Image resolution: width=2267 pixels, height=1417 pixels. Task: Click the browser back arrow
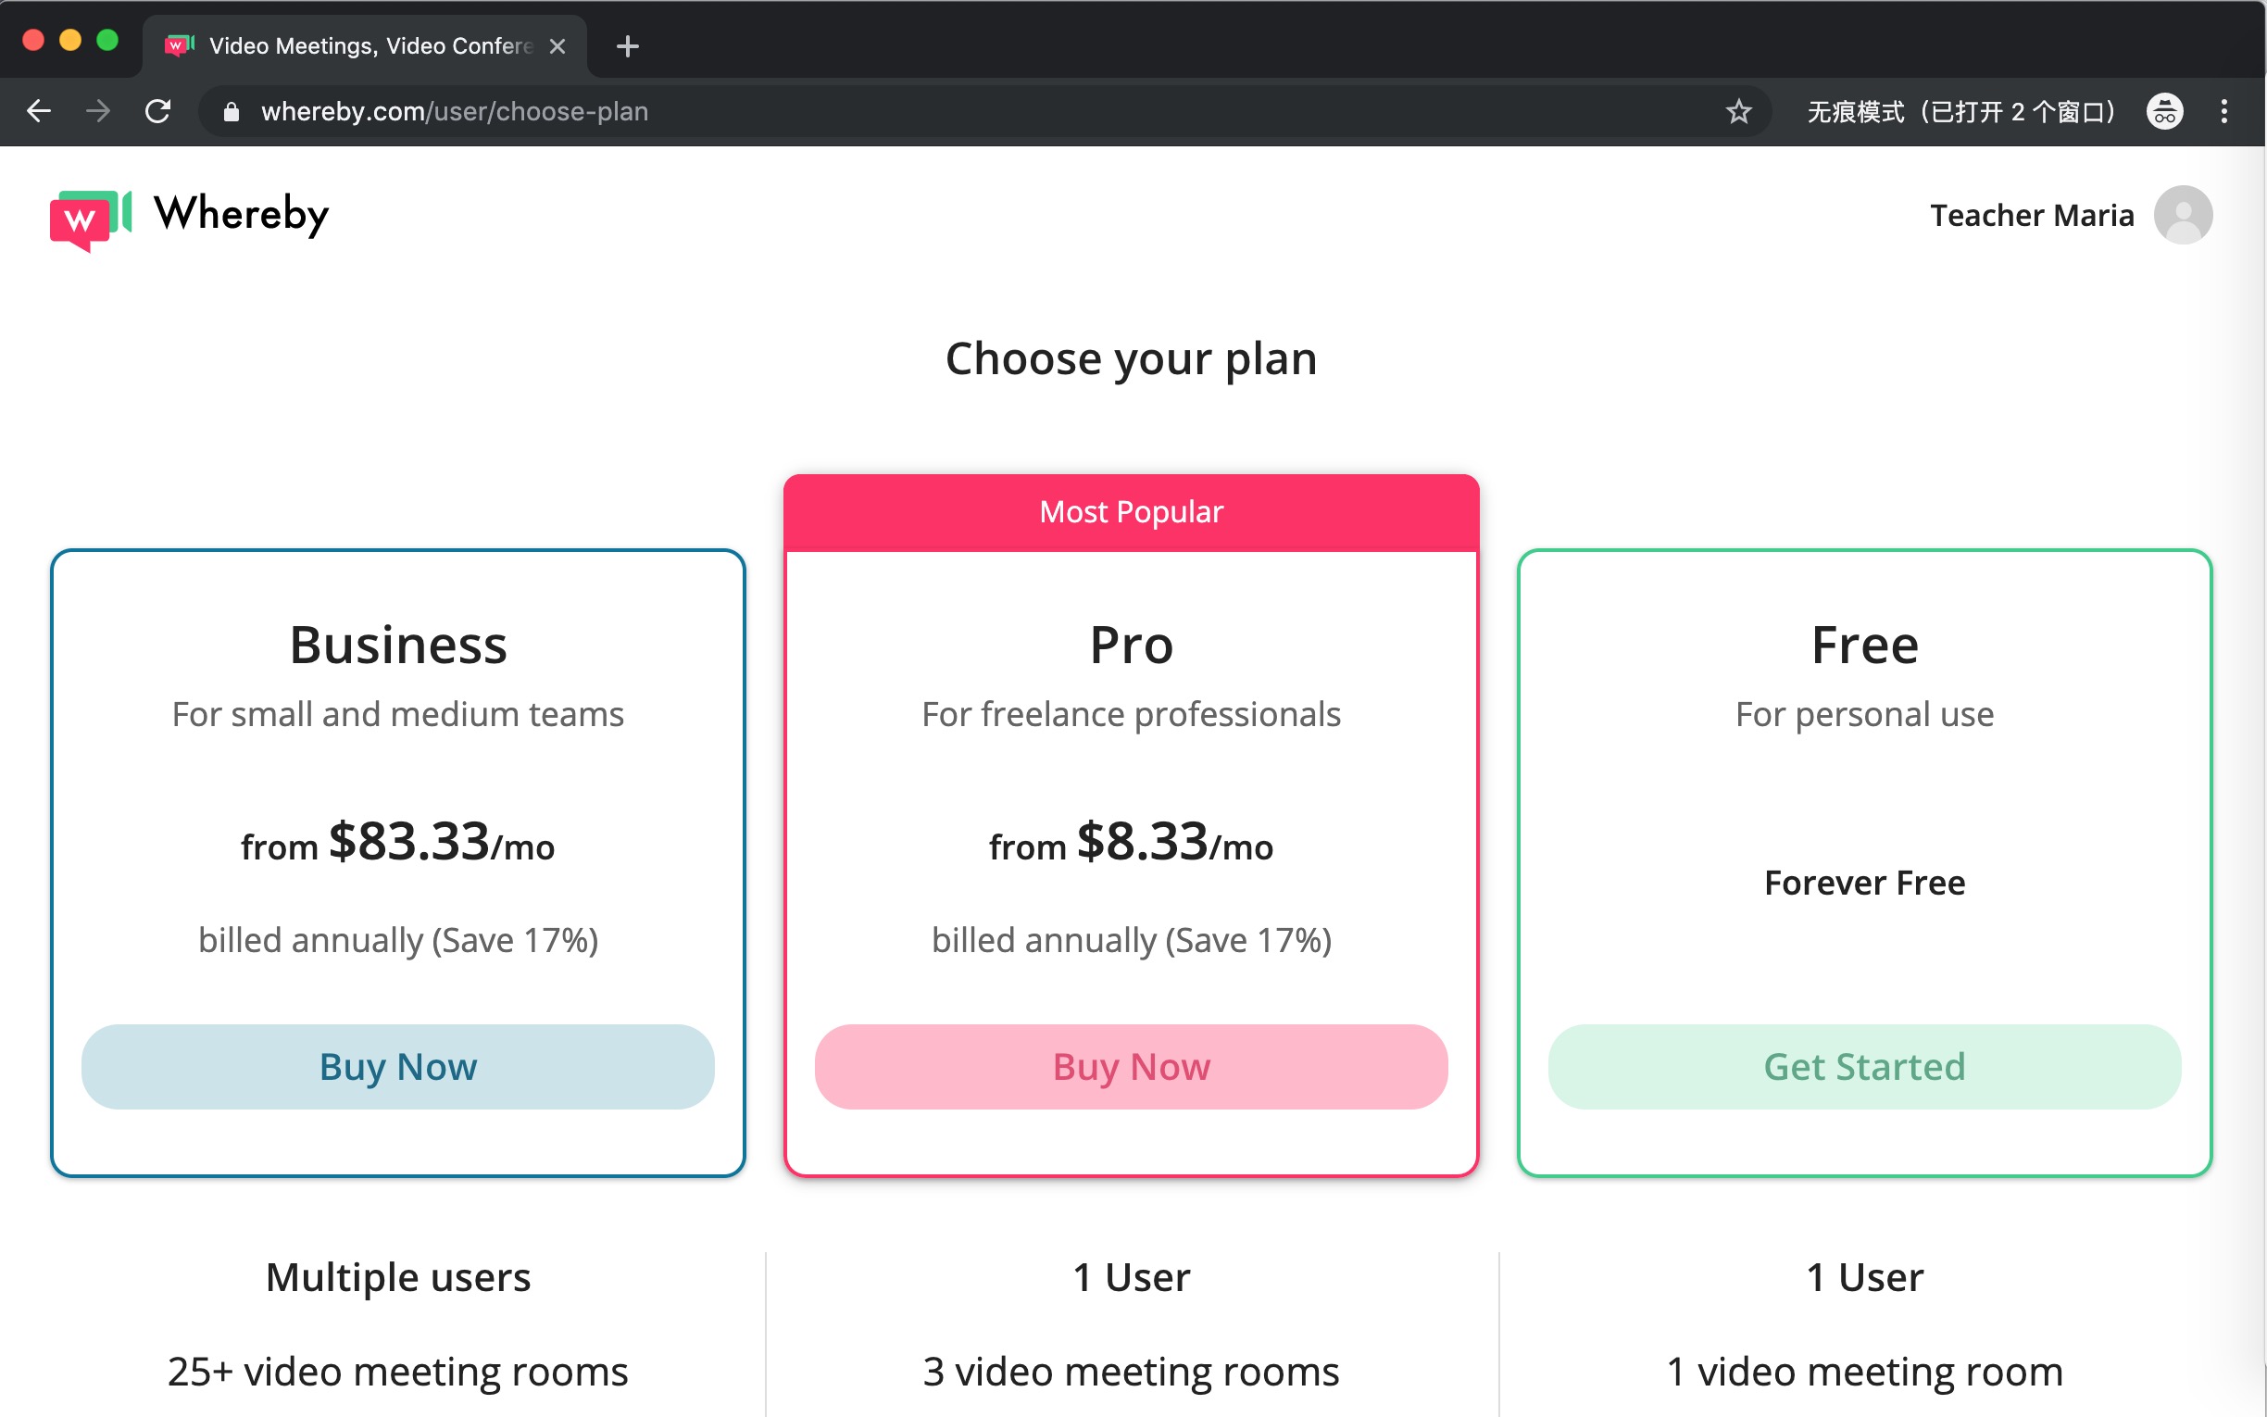(x=39, y=111)
